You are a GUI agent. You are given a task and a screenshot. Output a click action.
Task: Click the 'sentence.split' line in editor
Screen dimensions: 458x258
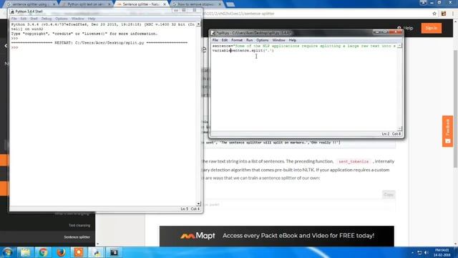(x=243, y=51)
